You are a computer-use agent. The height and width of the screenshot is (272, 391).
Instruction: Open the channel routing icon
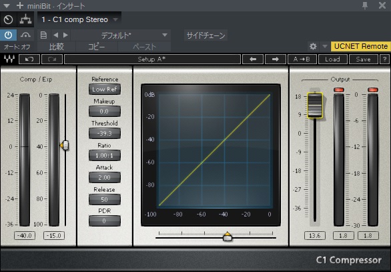pos(25,19)
